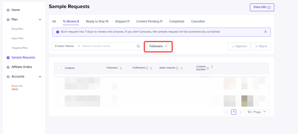Click the Sales Volume help icon
This screenshot has height=134, width=298.
[x=177, y=68]
